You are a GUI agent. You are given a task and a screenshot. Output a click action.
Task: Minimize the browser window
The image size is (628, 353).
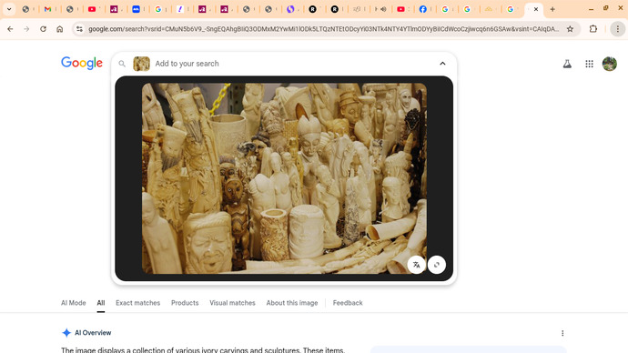tap(591, 9)
